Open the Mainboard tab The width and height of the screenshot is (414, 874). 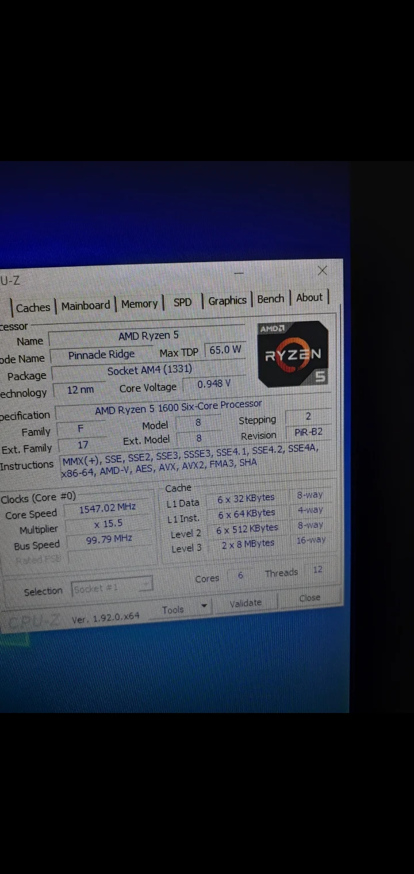pyautogui.click(x=85, y=306)
